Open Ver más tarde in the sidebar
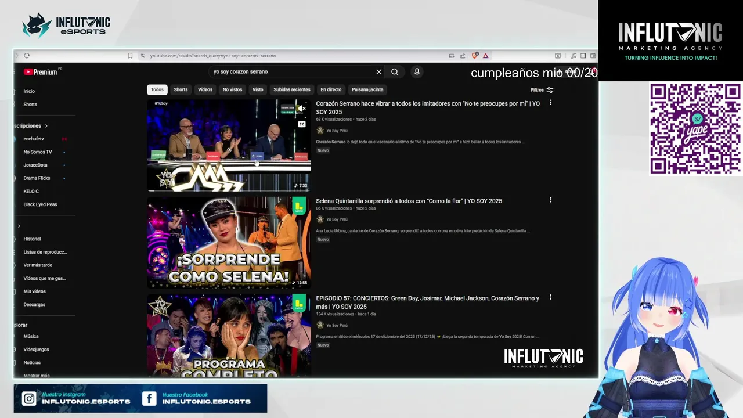The image size is (743, 418). point(38,265)
